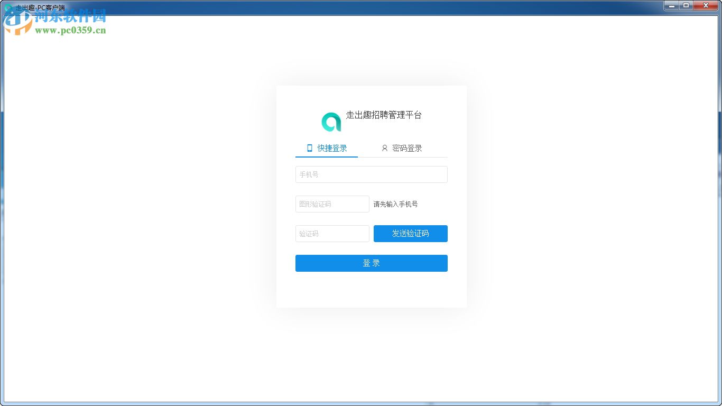The image size is (722, 406).
Task: Click the 走出趣招聘管理平台 title text
Action: click(384, 115)
